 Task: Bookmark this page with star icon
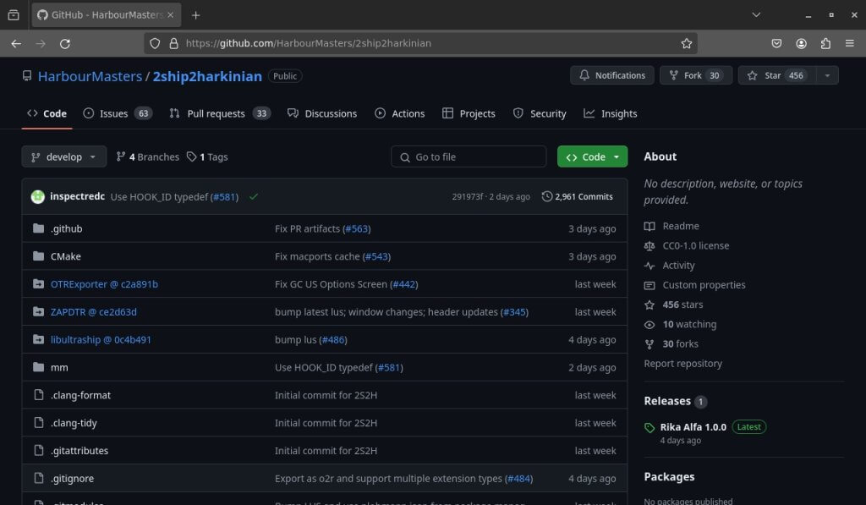(687, 43)
